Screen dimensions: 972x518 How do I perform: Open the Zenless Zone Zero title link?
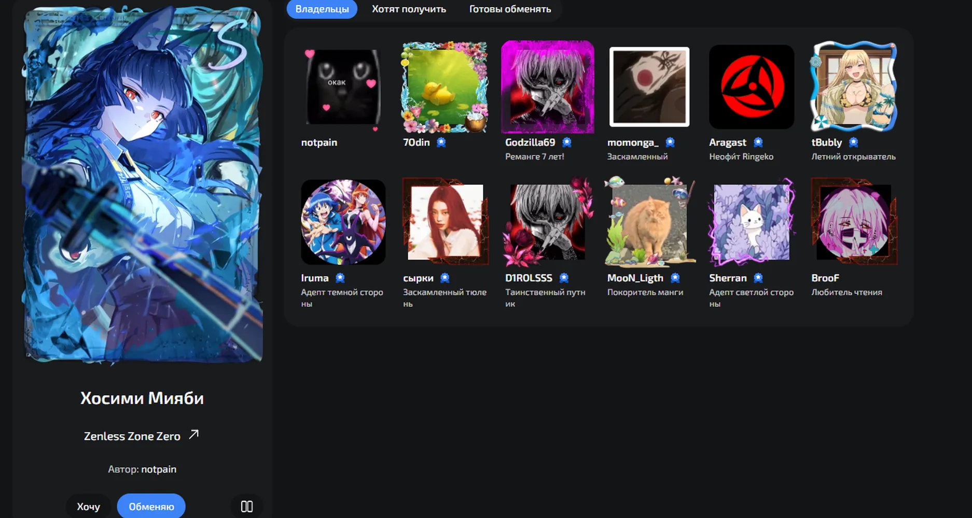point(132,436)
